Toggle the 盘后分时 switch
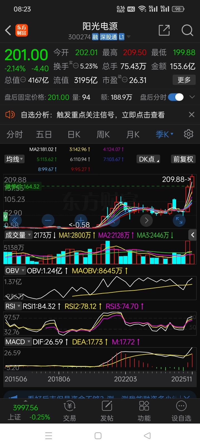 [x=176, y=97]
